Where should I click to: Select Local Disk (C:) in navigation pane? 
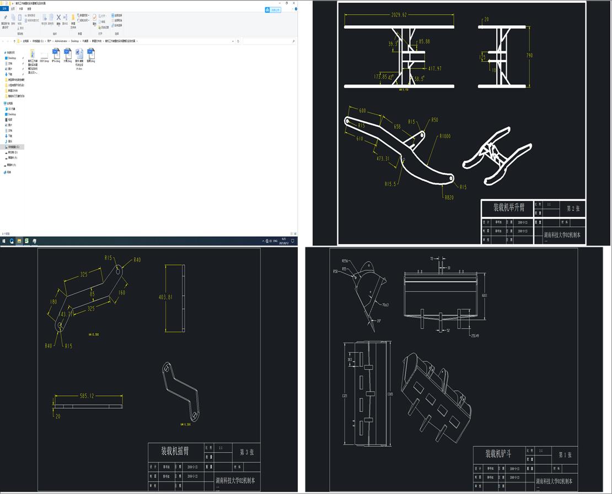pyautogui.click(x=13, y=147)
